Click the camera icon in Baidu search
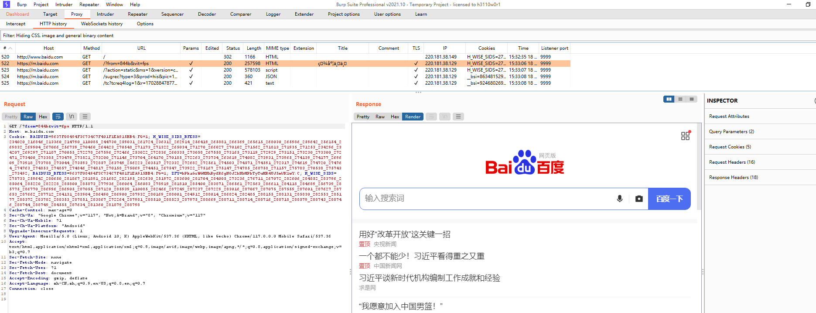 coord(639,199)
